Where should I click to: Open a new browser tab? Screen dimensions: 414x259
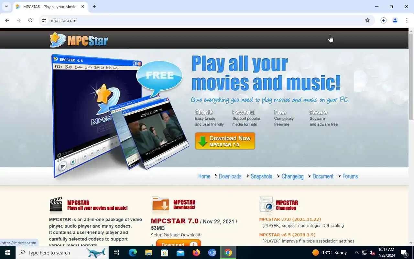coord(94,6)
